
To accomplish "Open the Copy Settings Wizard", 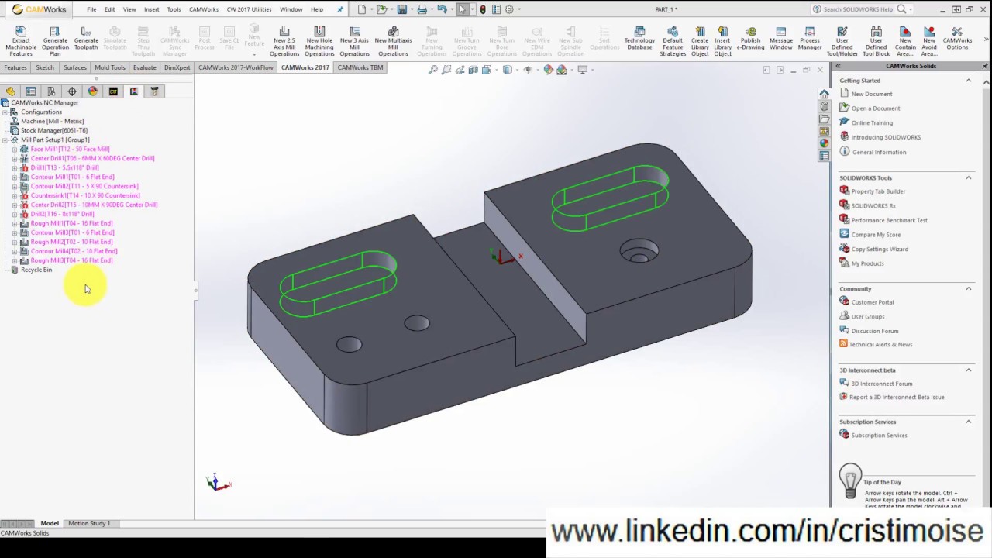I will pyautogui.click(x=880, y=250).
